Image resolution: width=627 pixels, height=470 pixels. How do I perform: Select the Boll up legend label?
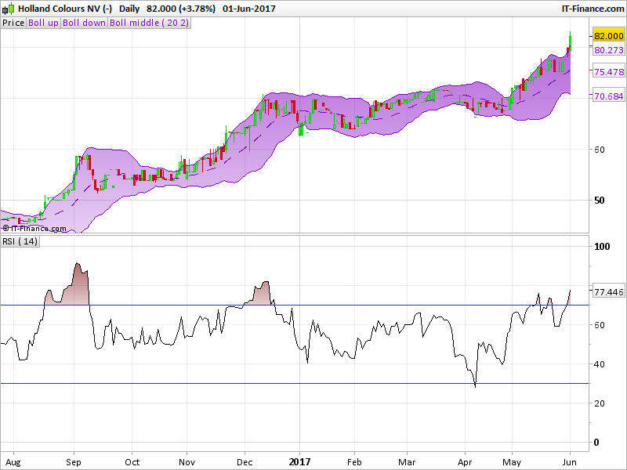(x=43, y=23)
